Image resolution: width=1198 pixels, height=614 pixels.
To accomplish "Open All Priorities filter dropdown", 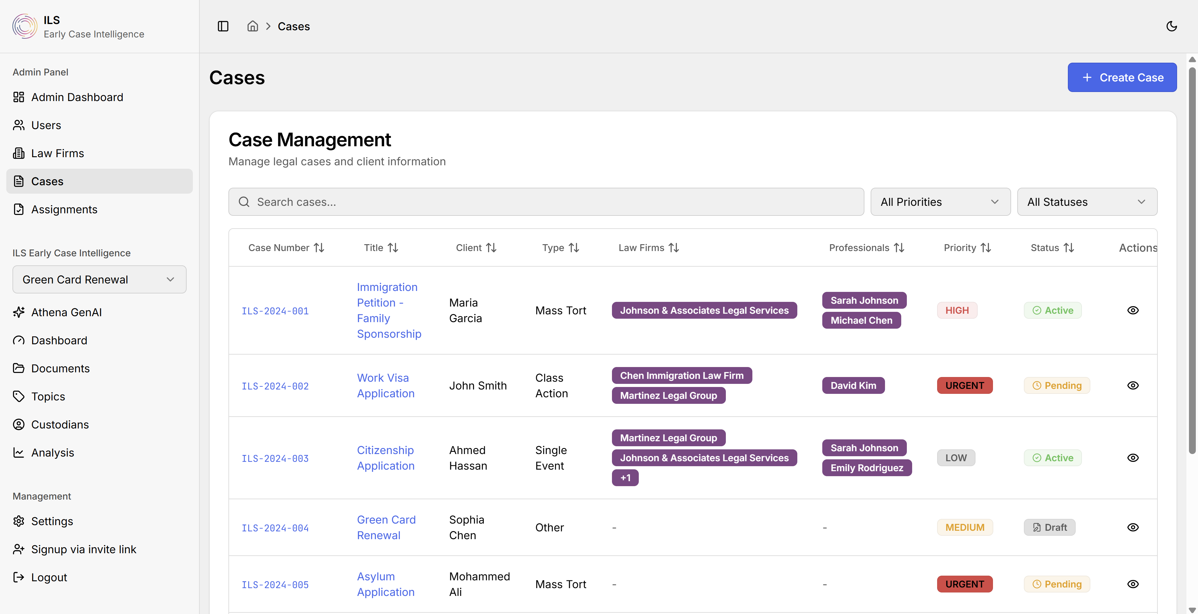I will tap(940, 202).
